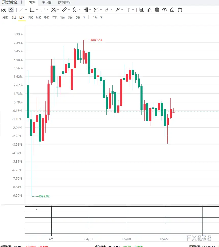Click the candlestick chart style icon
Image resolution: width=219 pixels, height=247 pixels.
[142, 10]
